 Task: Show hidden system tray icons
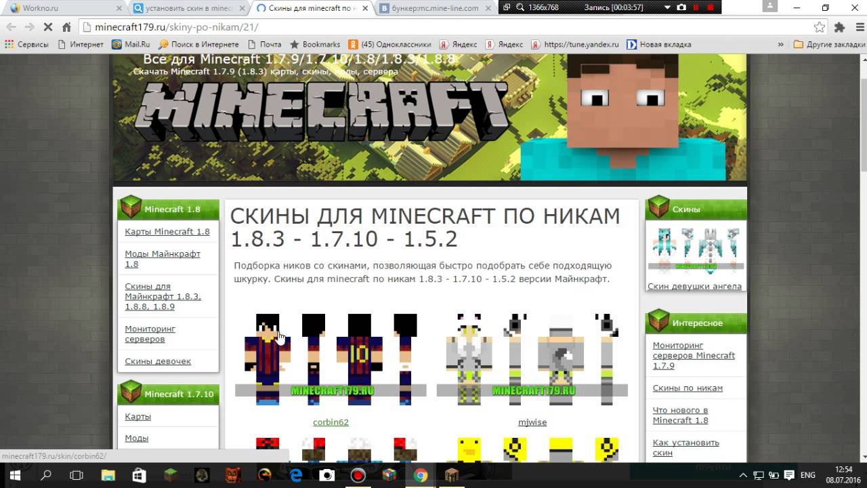(744, 475)
